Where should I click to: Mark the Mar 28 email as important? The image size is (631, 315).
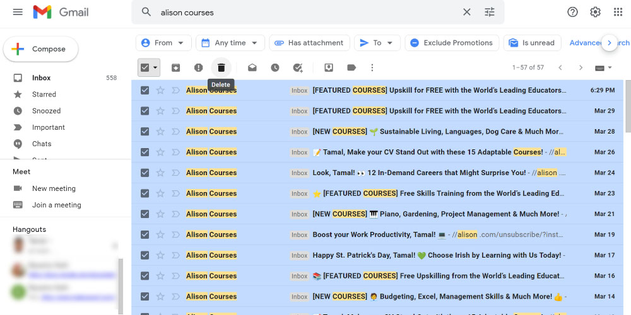[175, 132]
